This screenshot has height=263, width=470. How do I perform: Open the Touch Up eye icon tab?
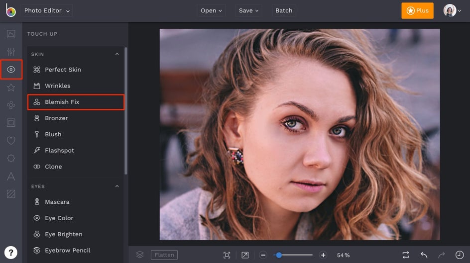(x=11, y=70)
